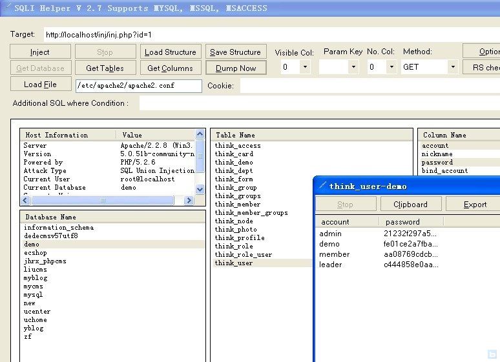Click Host Information scroll left arrow
This screenshot has height=362, width=500.
coord(25,200)
